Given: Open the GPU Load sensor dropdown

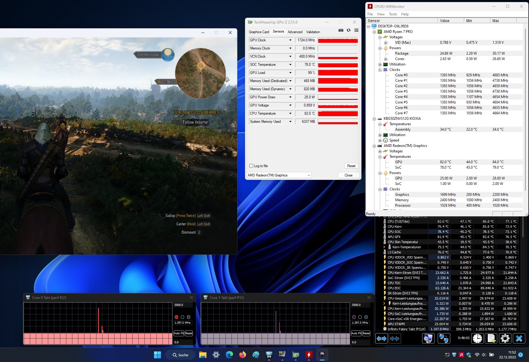Looking at the screenshot, I should coord(290,73).
